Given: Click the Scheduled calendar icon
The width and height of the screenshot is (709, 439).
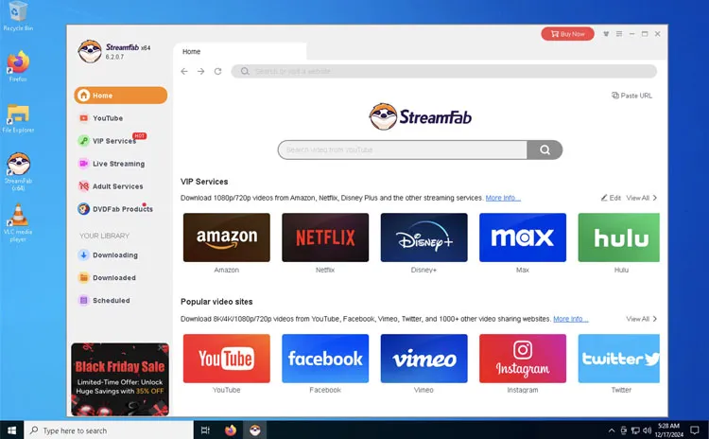Looking at the screenshot, I should 83,300.
